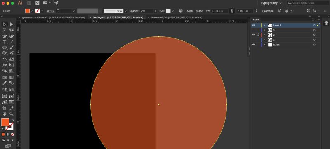Open stroke weight dropdown

pos(73,11)
